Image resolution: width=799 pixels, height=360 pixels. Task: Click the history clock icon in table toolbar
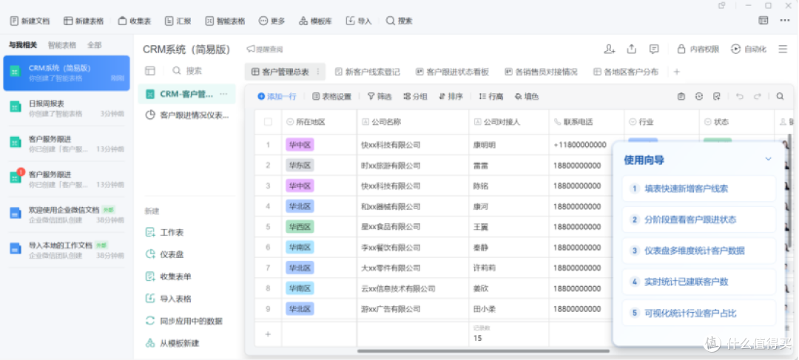[x=699, y=96]
